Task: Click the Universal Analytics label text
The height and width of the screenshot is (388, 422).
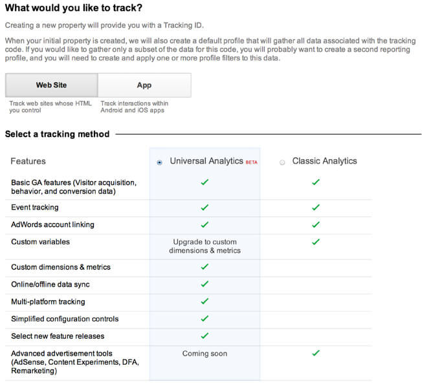Action: coord(206,161)
